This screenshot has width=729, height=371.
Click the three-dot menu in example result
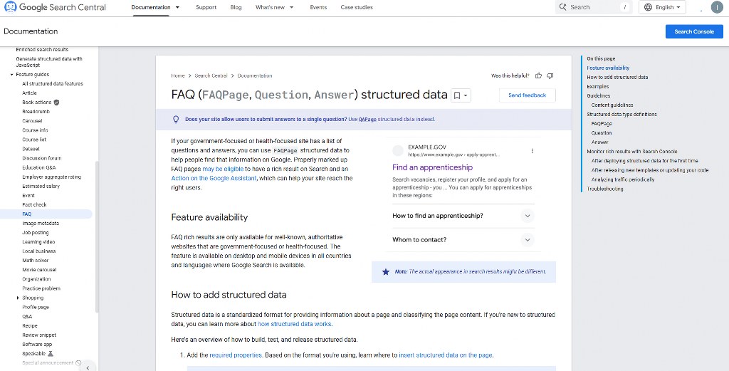click(532, 151)
